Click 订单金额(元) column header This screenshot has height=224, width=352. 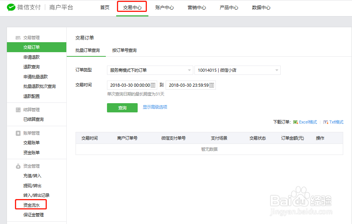[293, 138]
